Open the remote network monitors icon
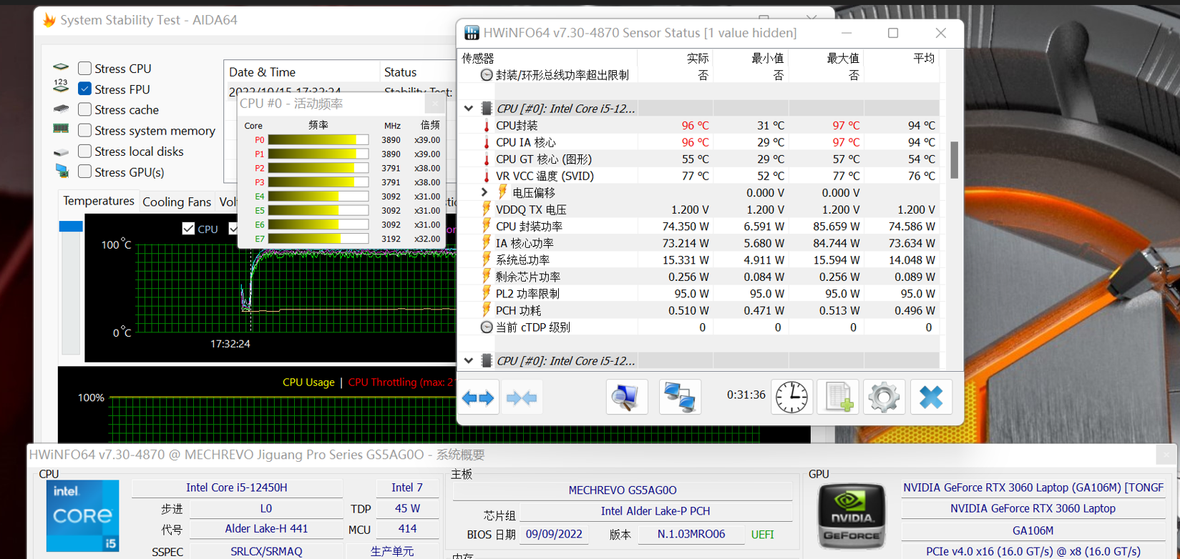This screenshot has width=1180, height=559. point(679,397)
